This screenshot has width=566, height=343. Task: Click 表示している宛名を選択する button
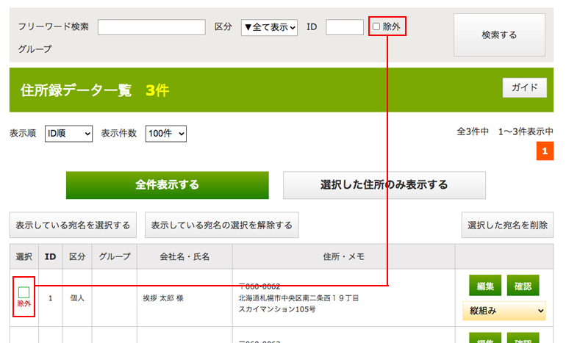[73, 225]
